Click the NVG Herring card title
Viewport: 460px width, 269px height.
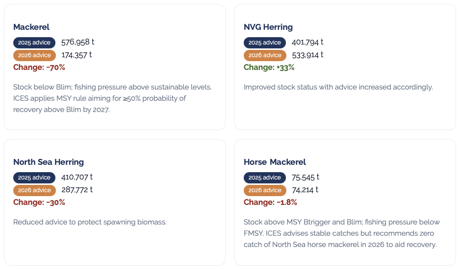(x=268, y=27)
